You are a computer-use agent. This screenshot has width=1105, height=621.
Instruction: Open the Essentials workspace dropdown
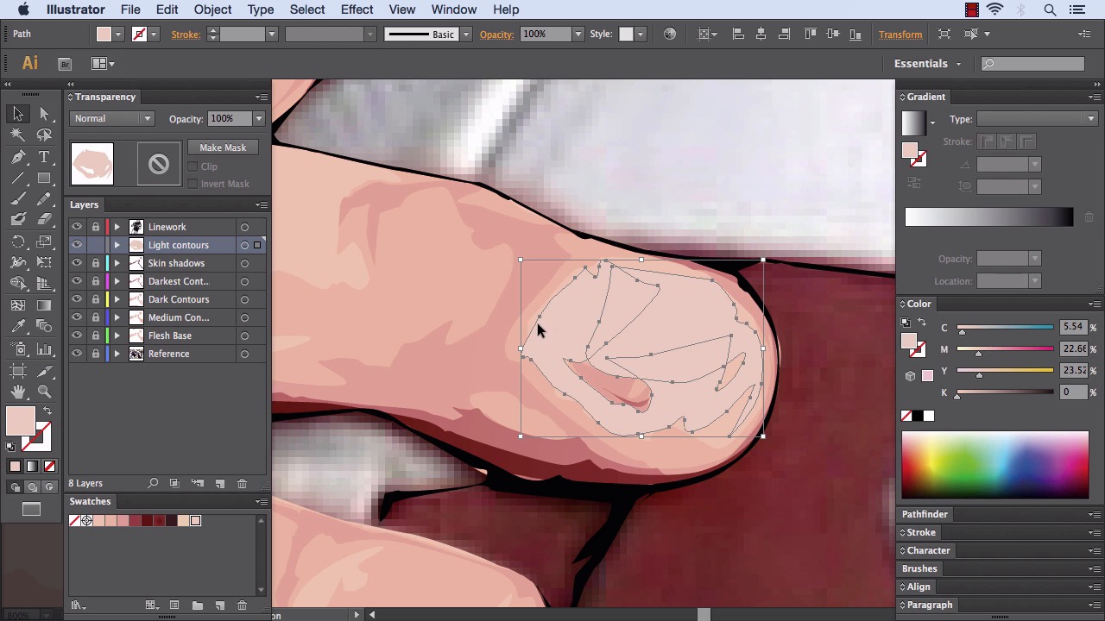coord(927,63)
